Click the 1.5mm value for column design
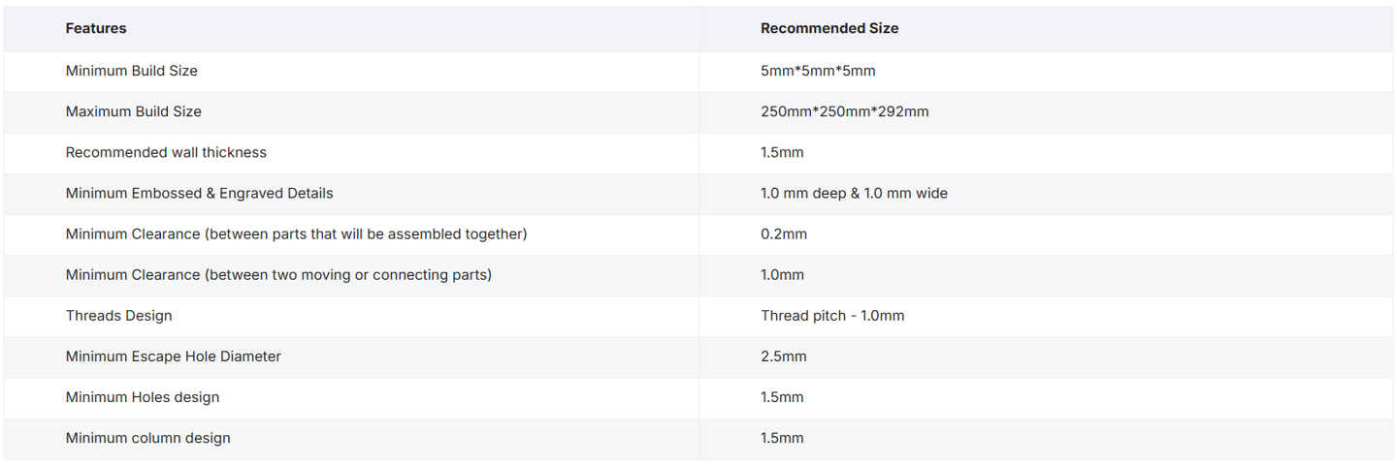The width and height of the screenshot is (1397, 465). tap(782, 437)
